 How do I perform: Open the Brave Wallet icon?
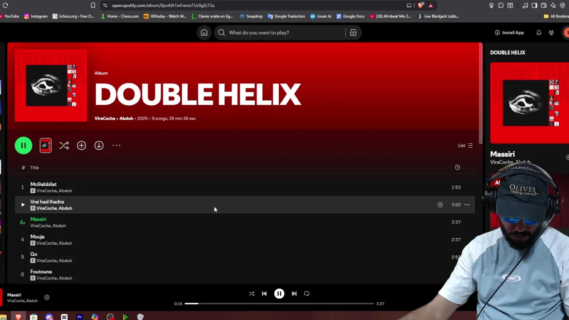[x=544, y=5]
